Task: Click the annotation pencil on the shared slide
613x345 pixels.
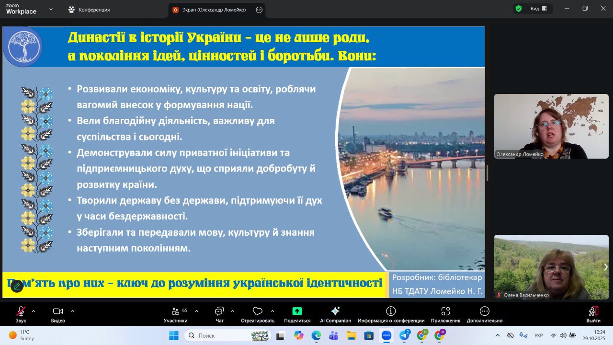Action: pos(17,286)
